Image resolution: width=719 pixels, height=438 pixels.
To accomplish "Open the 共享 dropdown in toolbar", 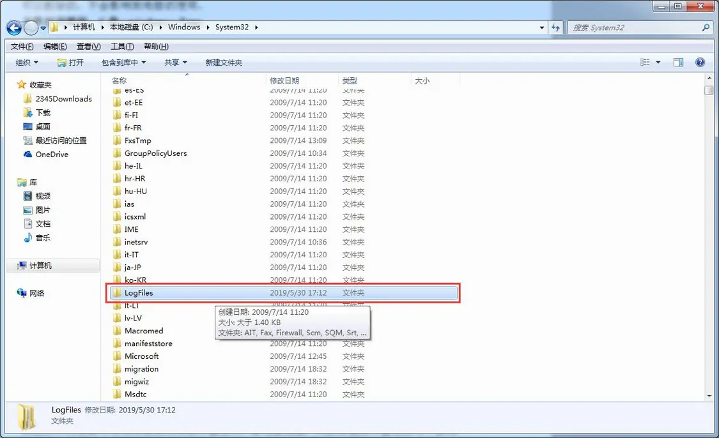I will [x=175, y=63].
